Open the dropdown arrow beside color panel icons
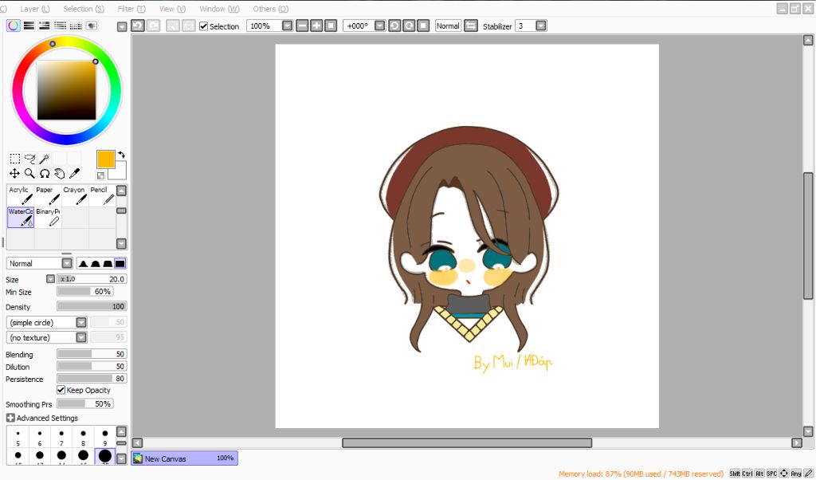Viewport: 816px width, 480px height. 122,26
